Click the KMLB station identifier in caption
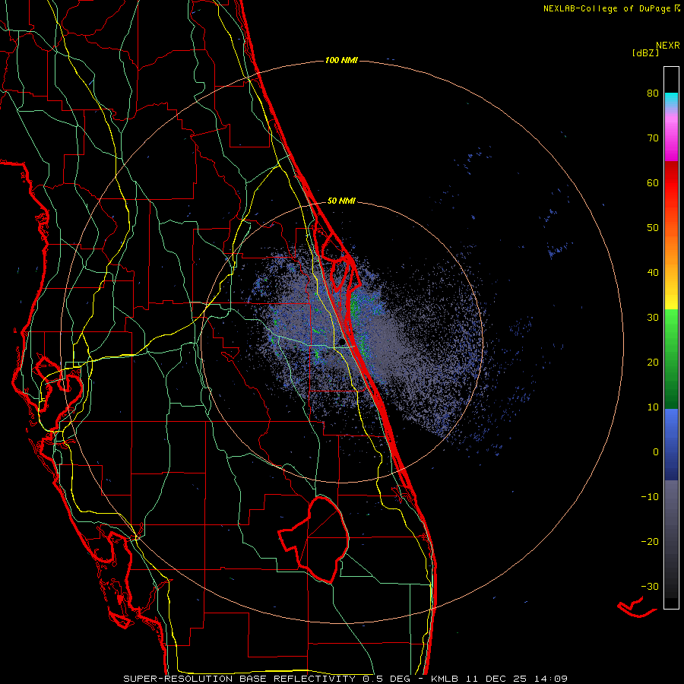The height and width of the screenshot is (684, 684). tap(444, 679)
